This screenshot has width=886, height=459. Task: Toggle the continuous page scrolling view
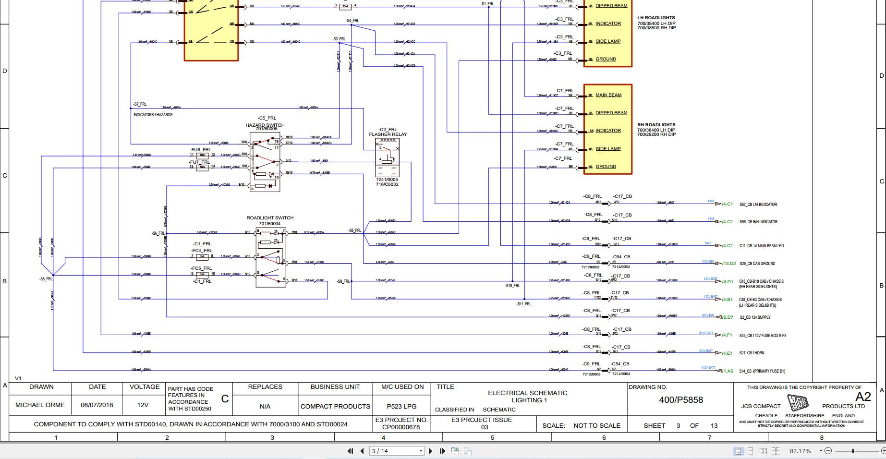coord(750,451)
